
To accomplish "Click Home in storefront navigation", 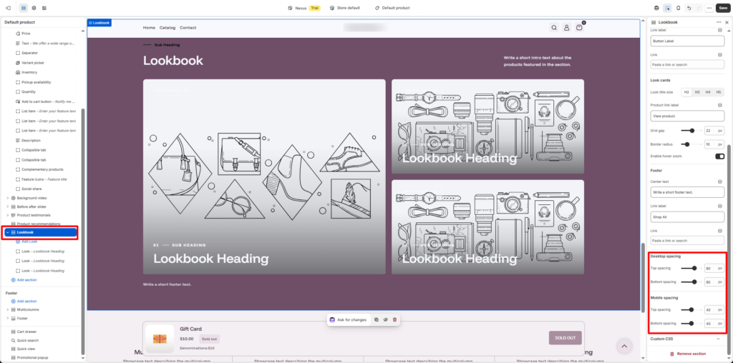I will pyautogui.click(x=149, y=28).
